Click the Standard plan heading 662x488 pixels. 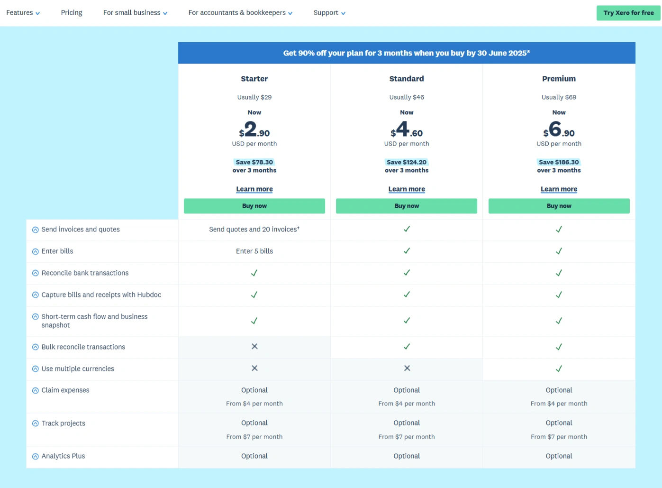coord(407,79)
